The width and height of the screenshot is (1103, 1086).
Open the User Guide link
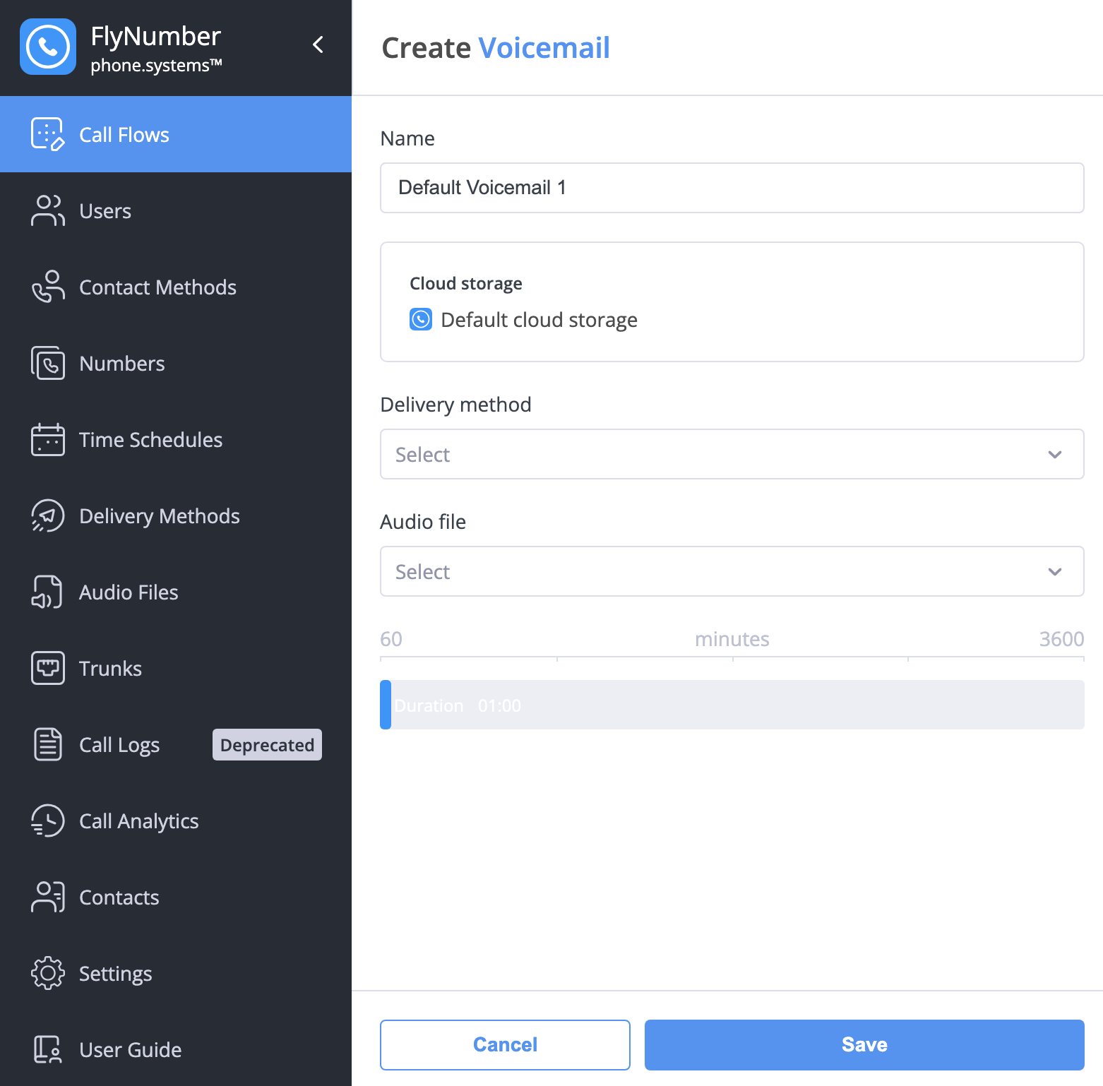point(131,1050)
